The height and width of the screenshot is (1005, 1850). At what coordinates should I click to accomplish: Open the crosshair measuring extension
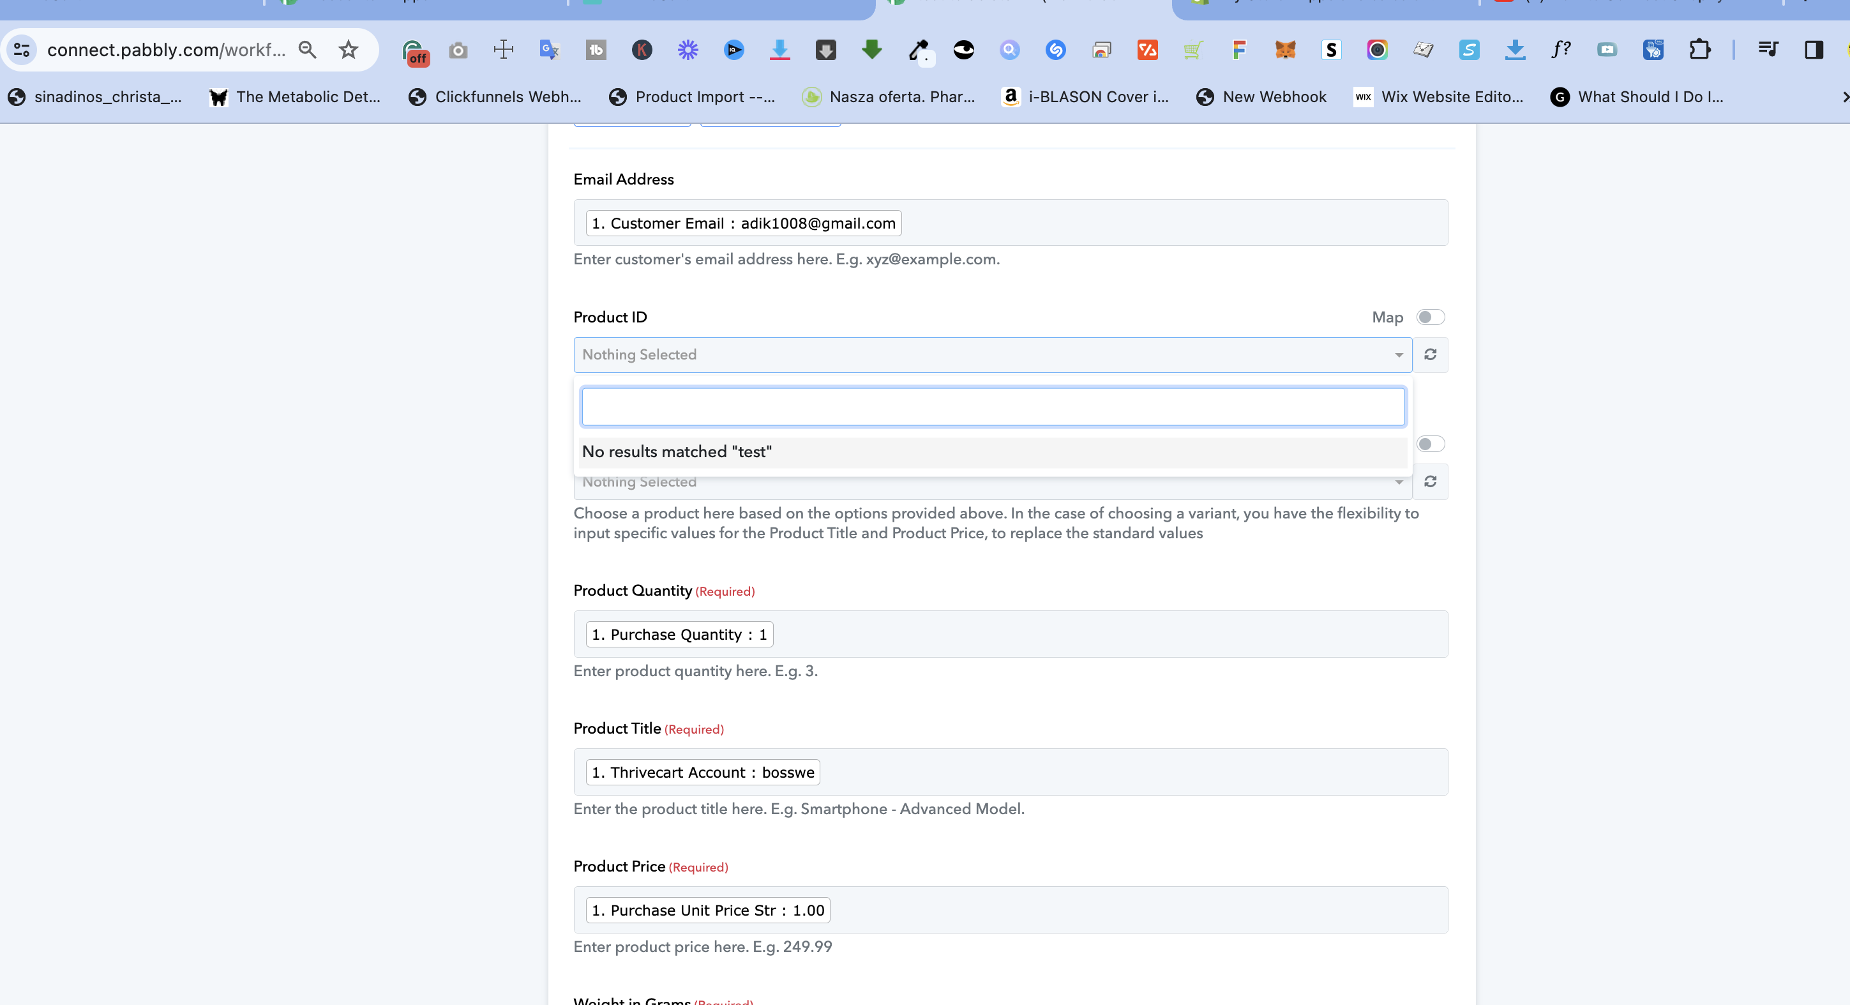504,50
